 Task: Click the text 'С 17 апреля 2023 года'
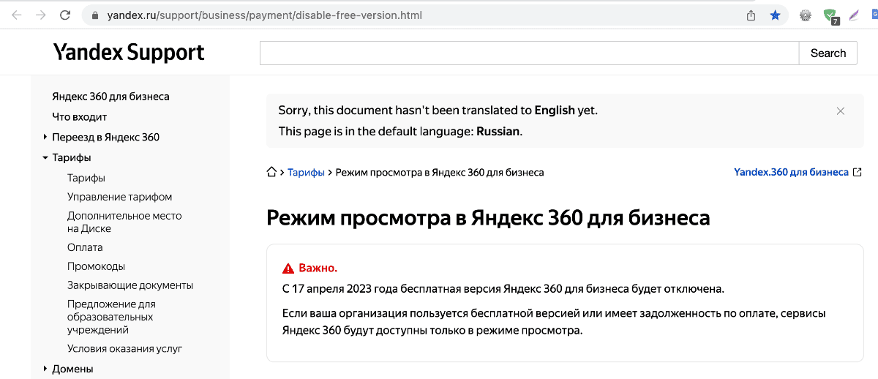click(339, 288)
